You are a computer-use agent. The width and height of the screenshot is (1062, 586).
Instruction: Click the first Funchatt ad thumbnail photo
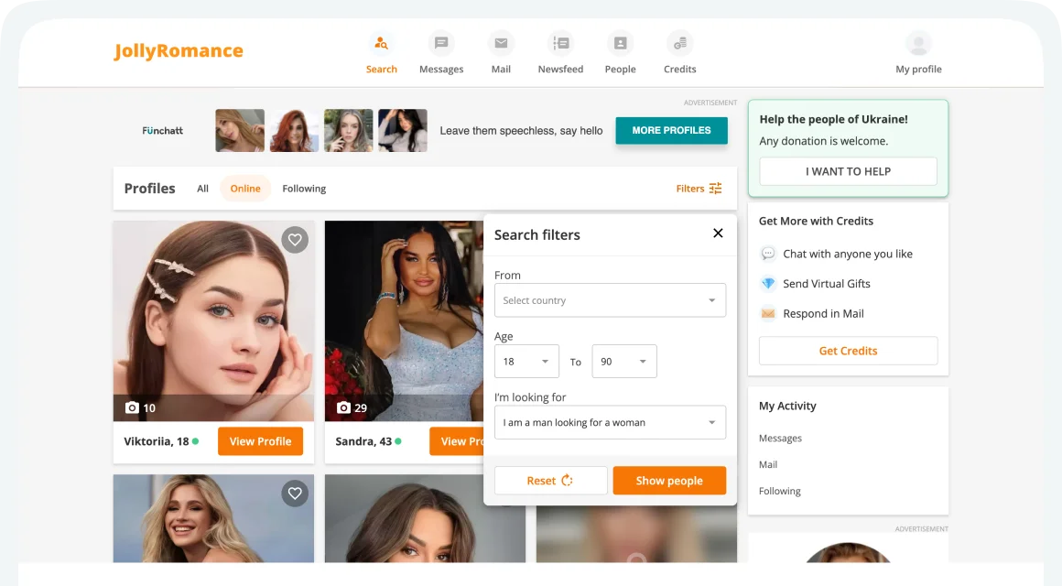[240, 131]
